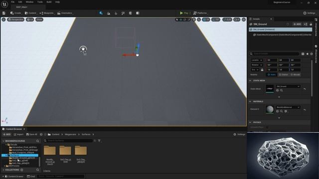Collapse the Physics section
The image size is (319, 179).
(x=250, y=122)
